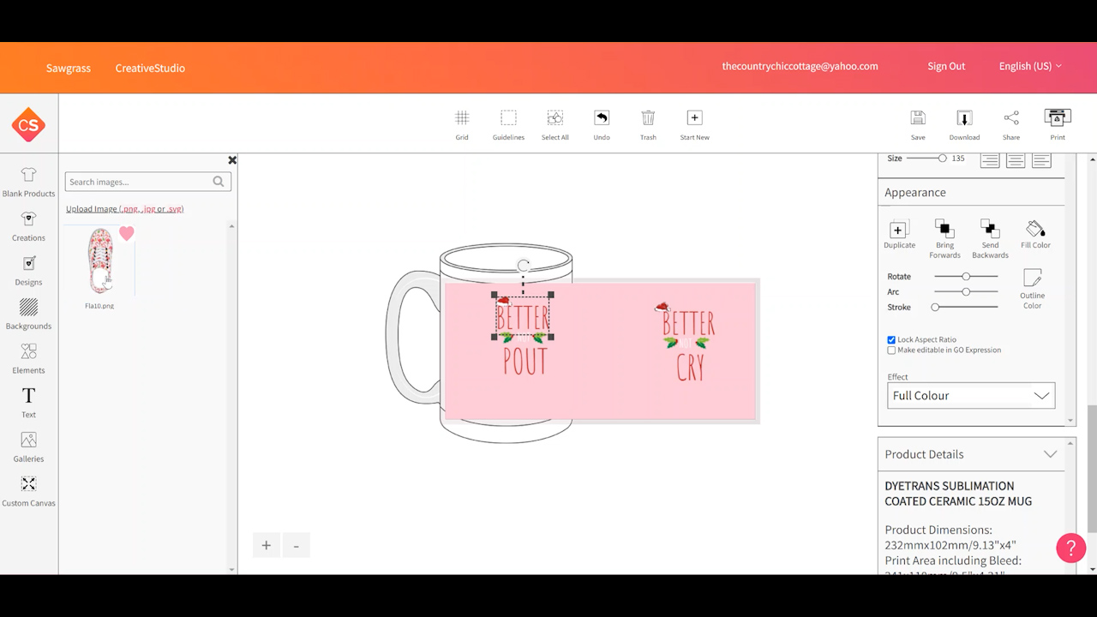
Task: Undo the last action
Action: click(x=602, y=124)
